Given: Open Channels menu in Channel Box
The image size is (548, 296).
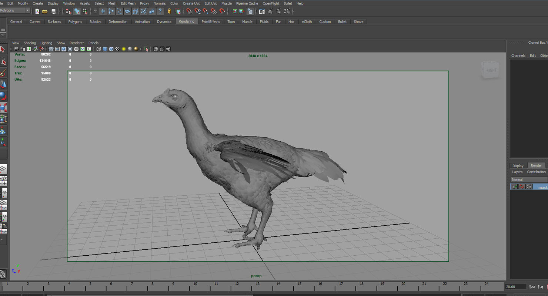Looking at the screenshot, I should tap(518, 55).
